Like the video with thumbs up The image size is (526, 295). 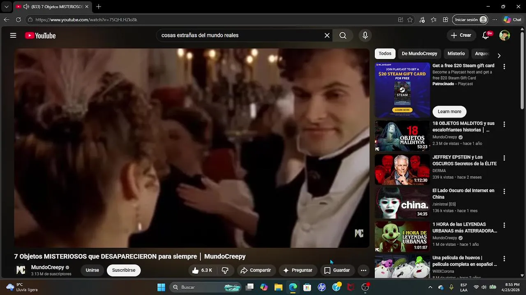click(x=202, y=270)
